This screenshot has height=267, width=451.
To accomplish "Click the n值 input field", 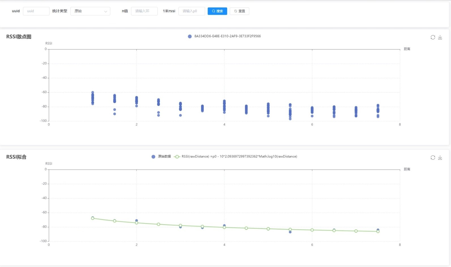I will (144, 11).
